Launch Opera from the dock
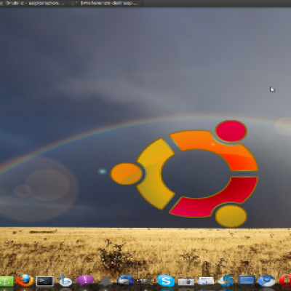This screenshot has height=291, width=291. (285, 281)
